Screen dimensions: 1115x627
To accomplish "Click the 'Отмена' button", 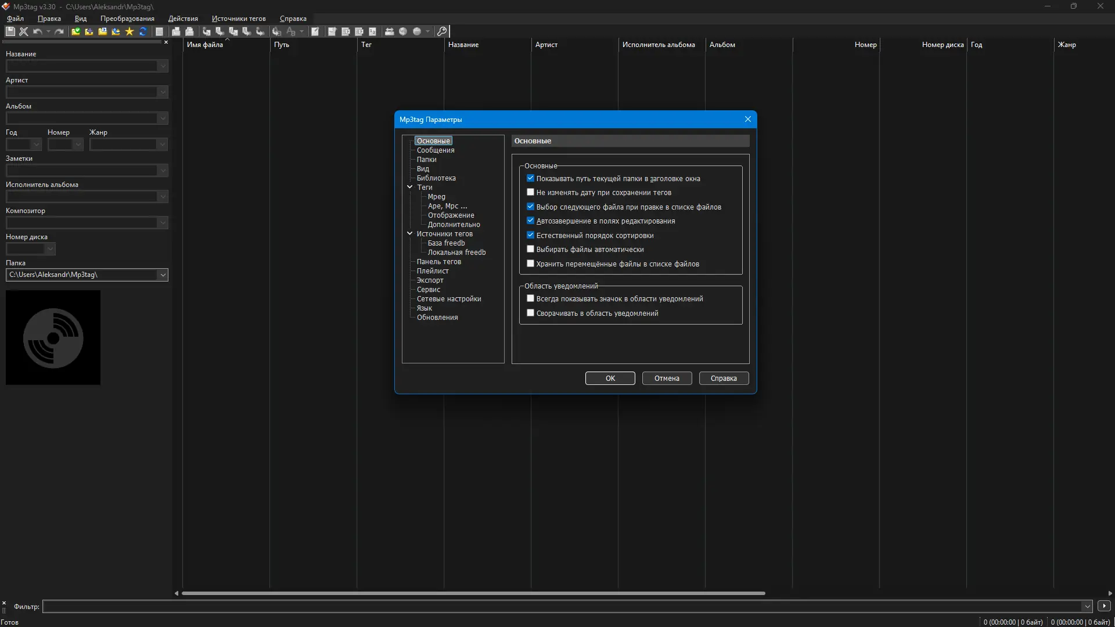I will pyautogui.click(x=667, y=378).
